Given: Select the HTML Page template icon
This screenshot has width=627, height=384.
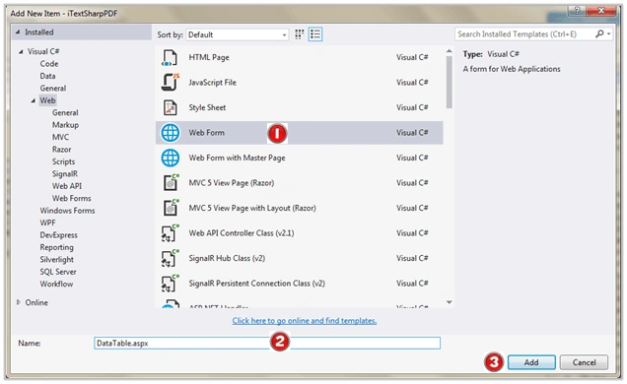Looking at the screenshot, I should point(170,57).
